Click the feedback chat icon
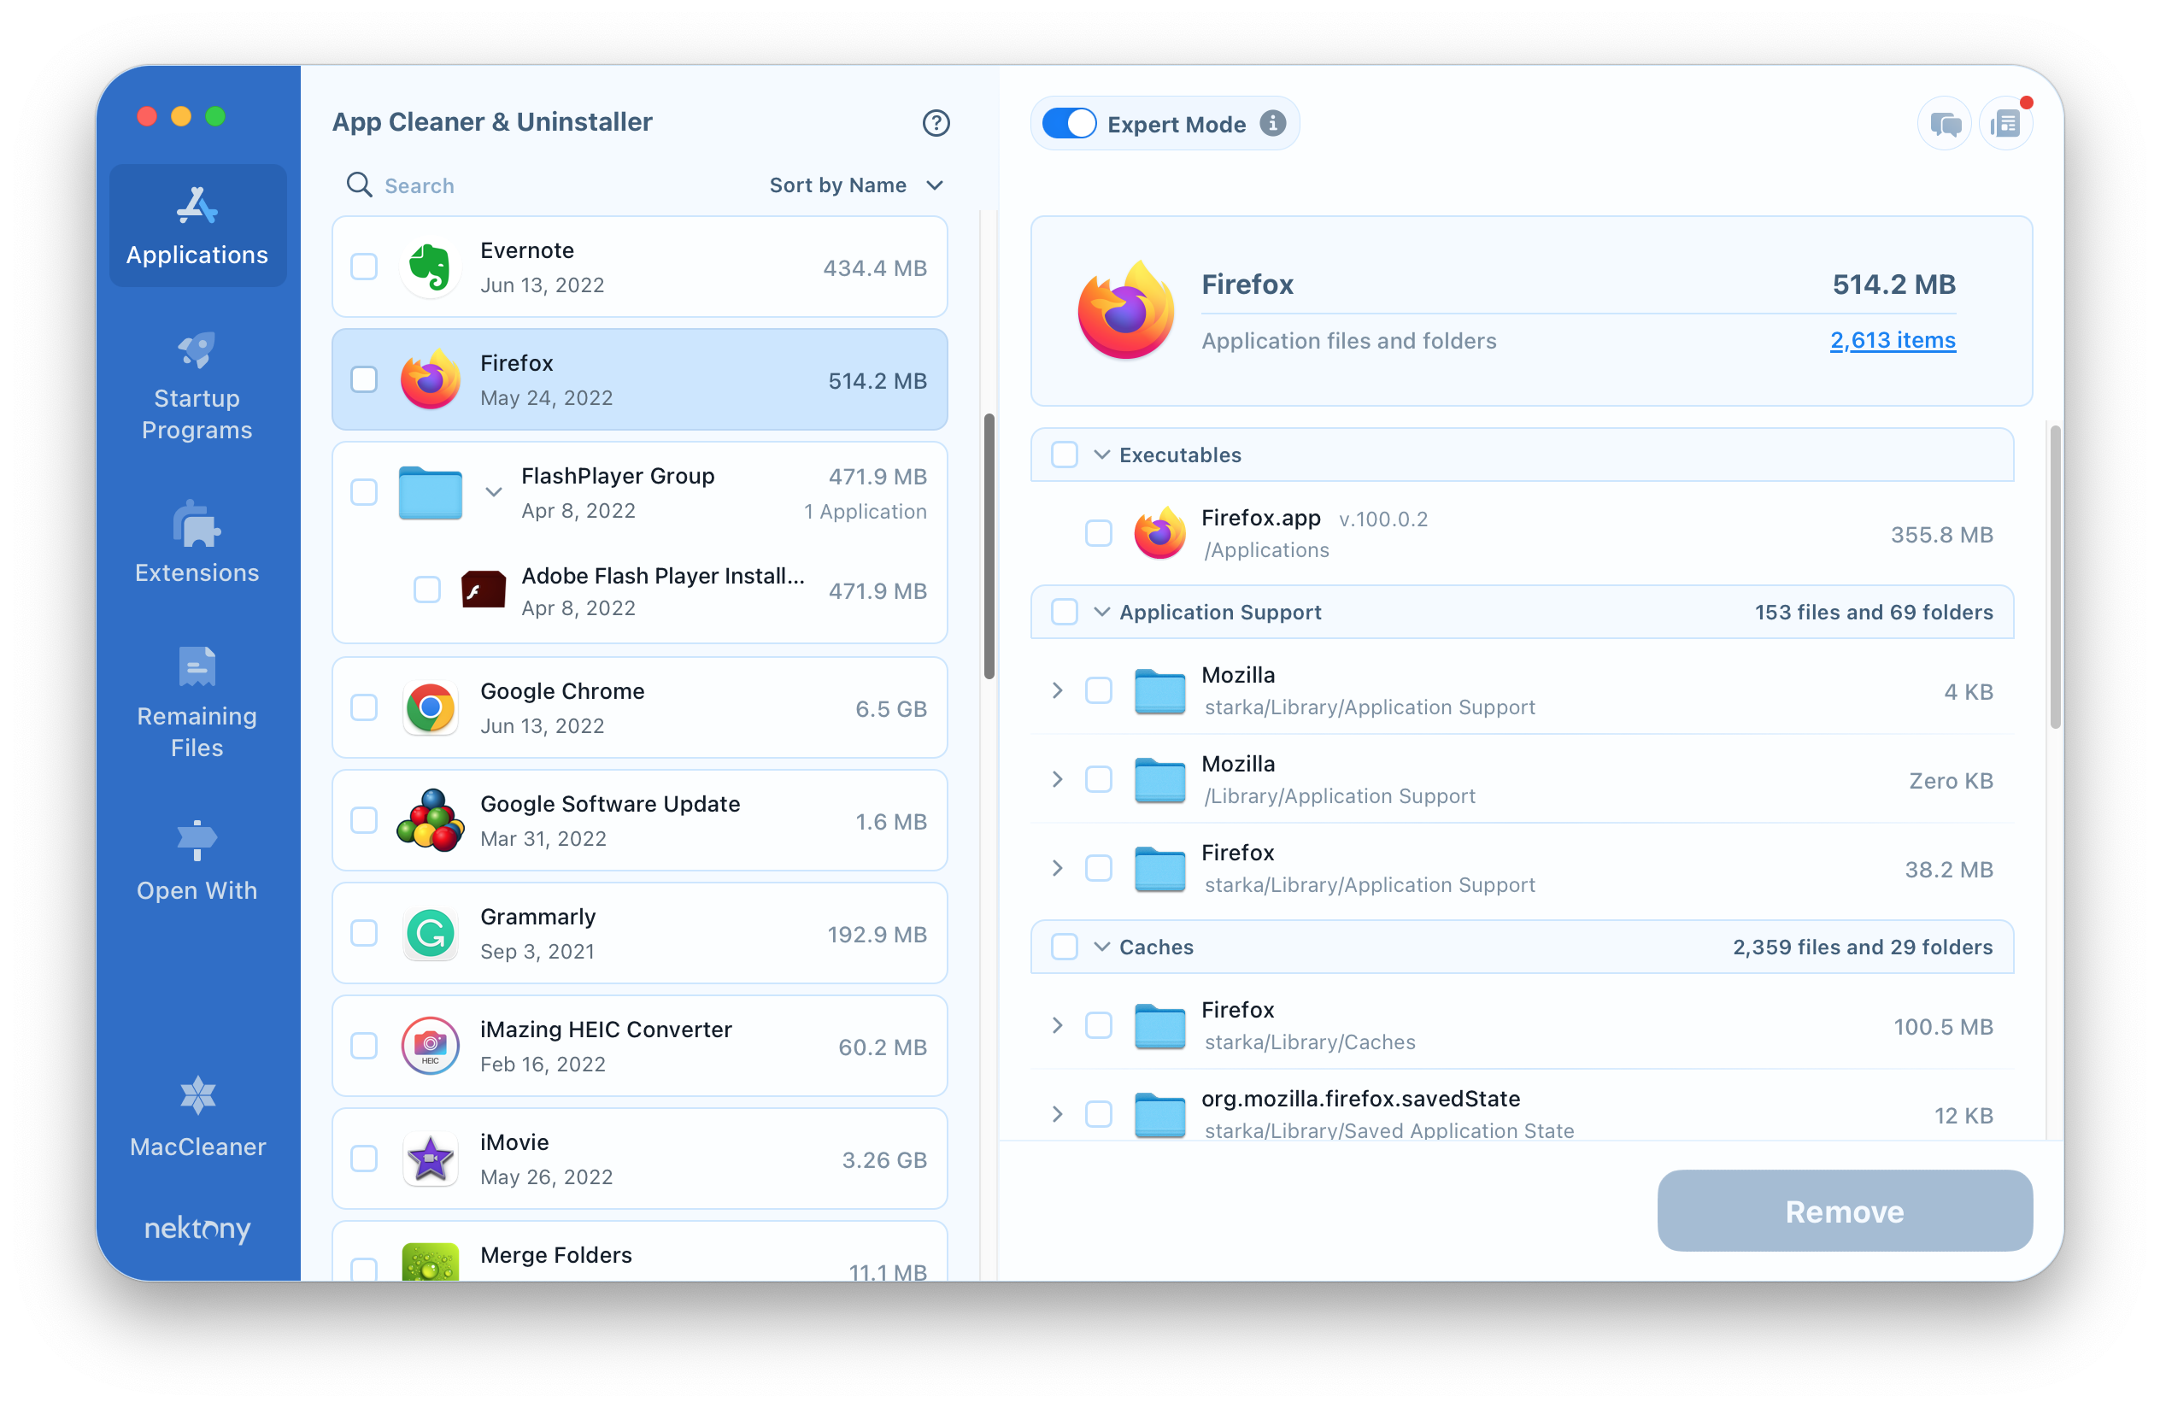The image size is (2160, 1408). point(1938,125)
